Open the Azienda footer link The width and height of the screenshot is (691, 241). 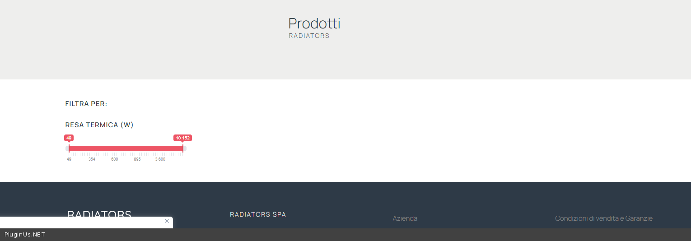point(405,218)
